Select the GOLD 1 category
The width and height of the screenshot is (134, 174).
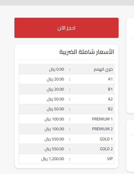coord(106,139)
